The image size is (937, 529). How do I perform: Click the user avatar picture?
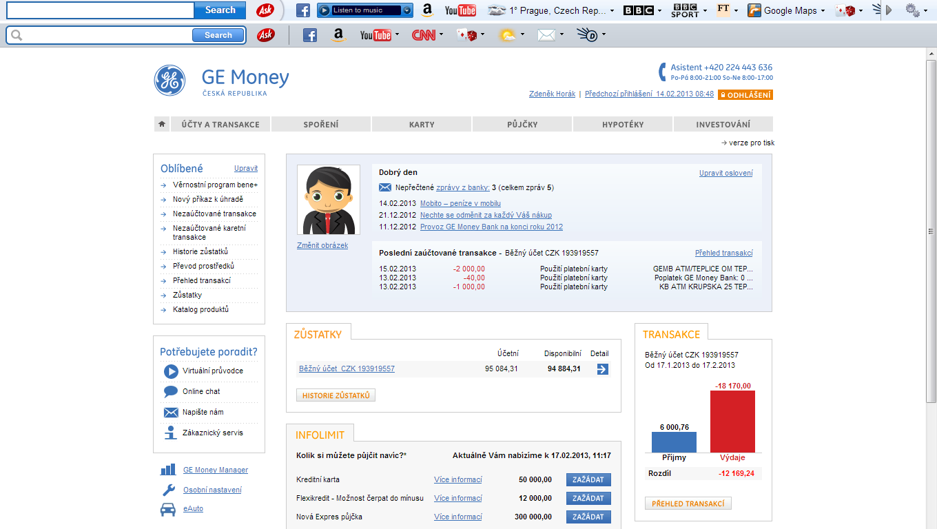click(x=329, y=200)
